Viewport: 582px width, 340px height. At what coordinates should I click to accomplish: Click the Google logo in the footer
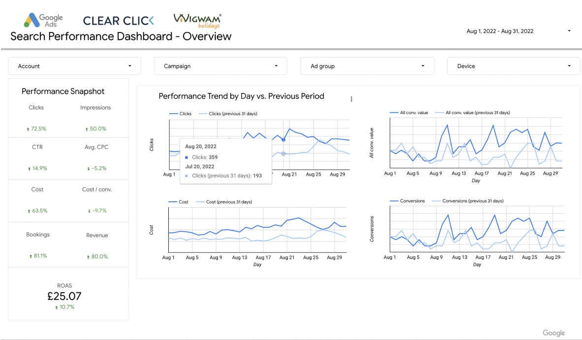(x=553, y=333)
